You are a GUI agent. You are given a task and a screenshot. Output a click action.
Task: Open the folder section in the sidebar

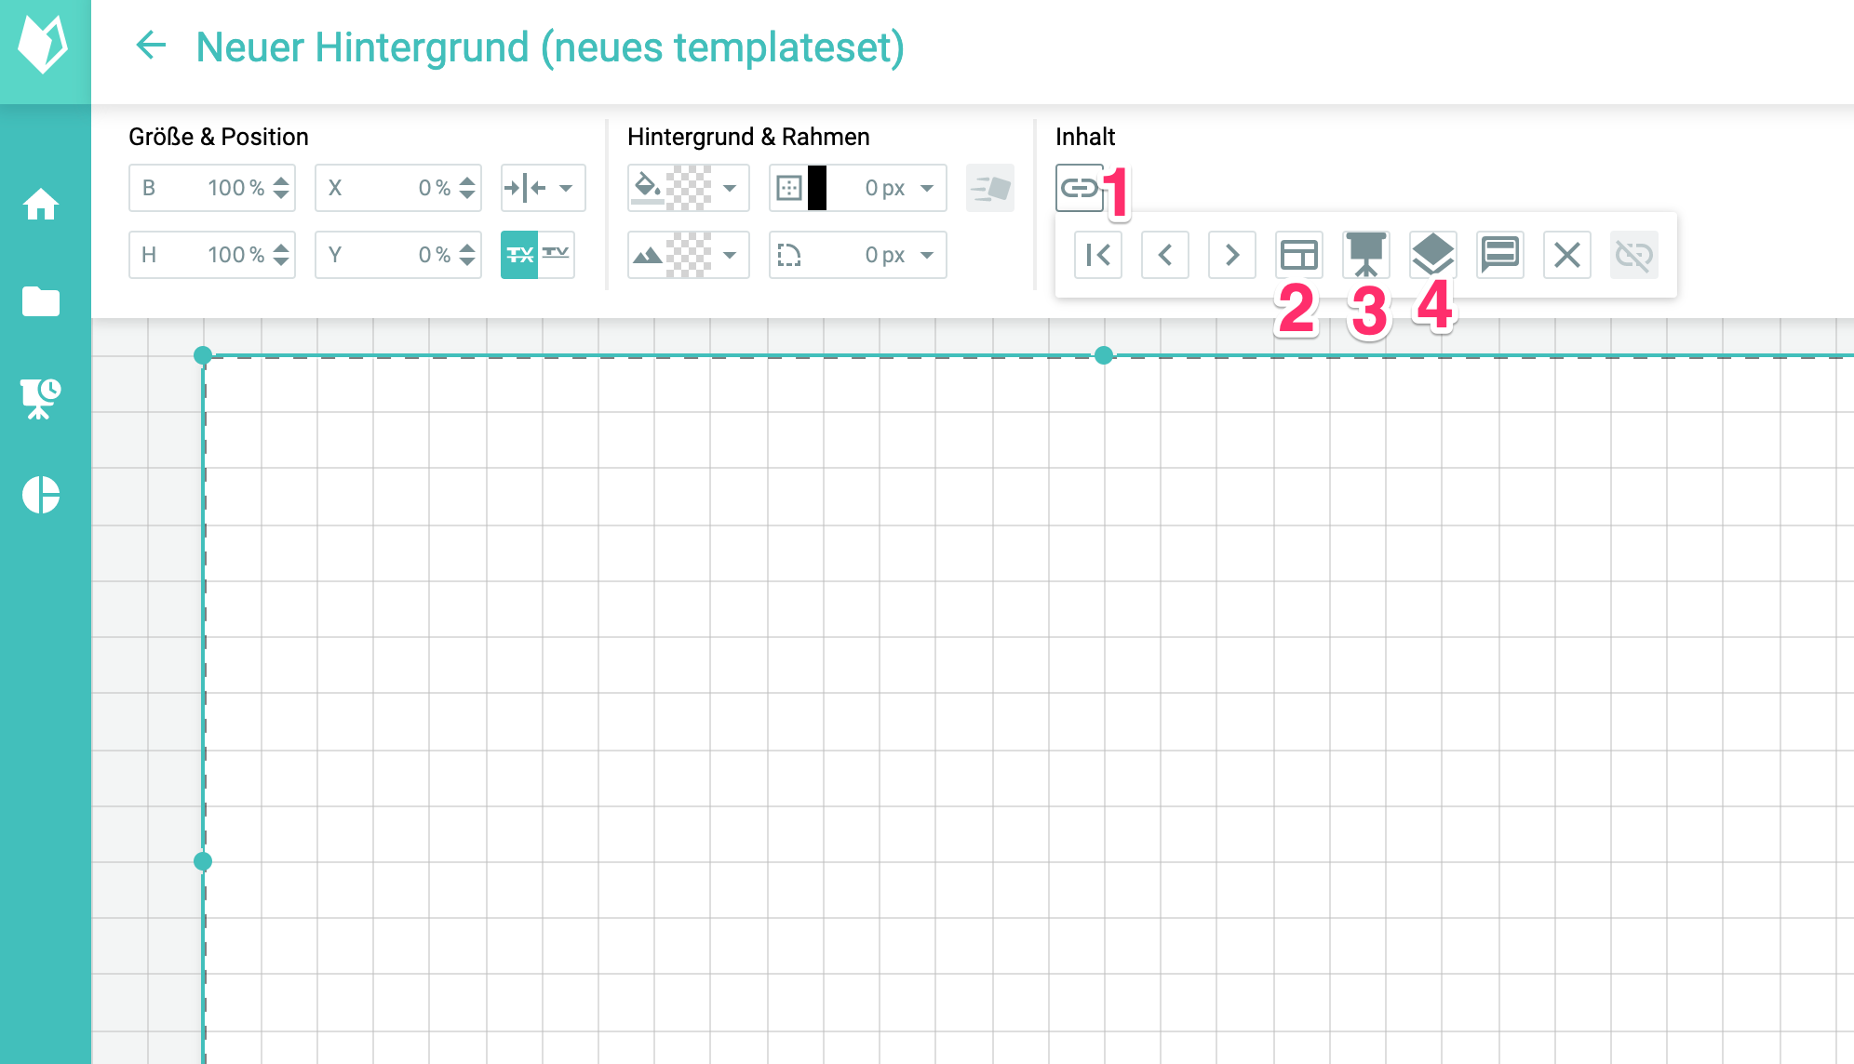click(x=41, y=301)
